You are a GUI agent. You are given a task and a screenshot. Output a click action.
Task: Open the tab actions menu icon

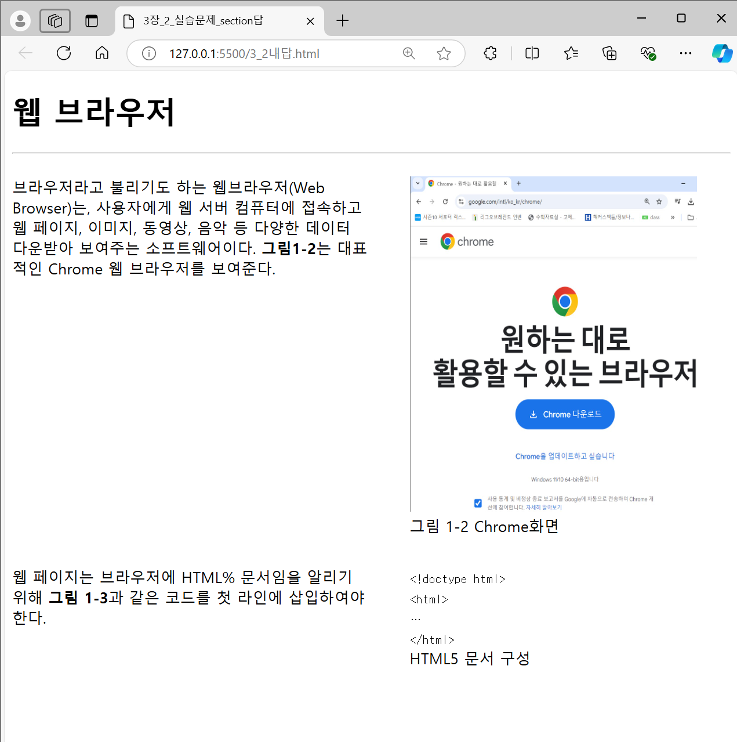coord(92,21)
